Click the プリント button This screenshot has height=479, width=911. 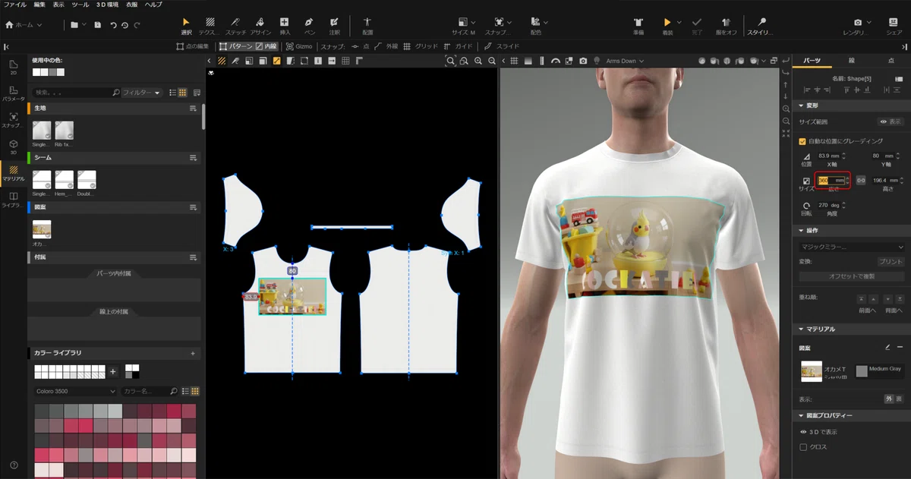click(x=891, y=261)
